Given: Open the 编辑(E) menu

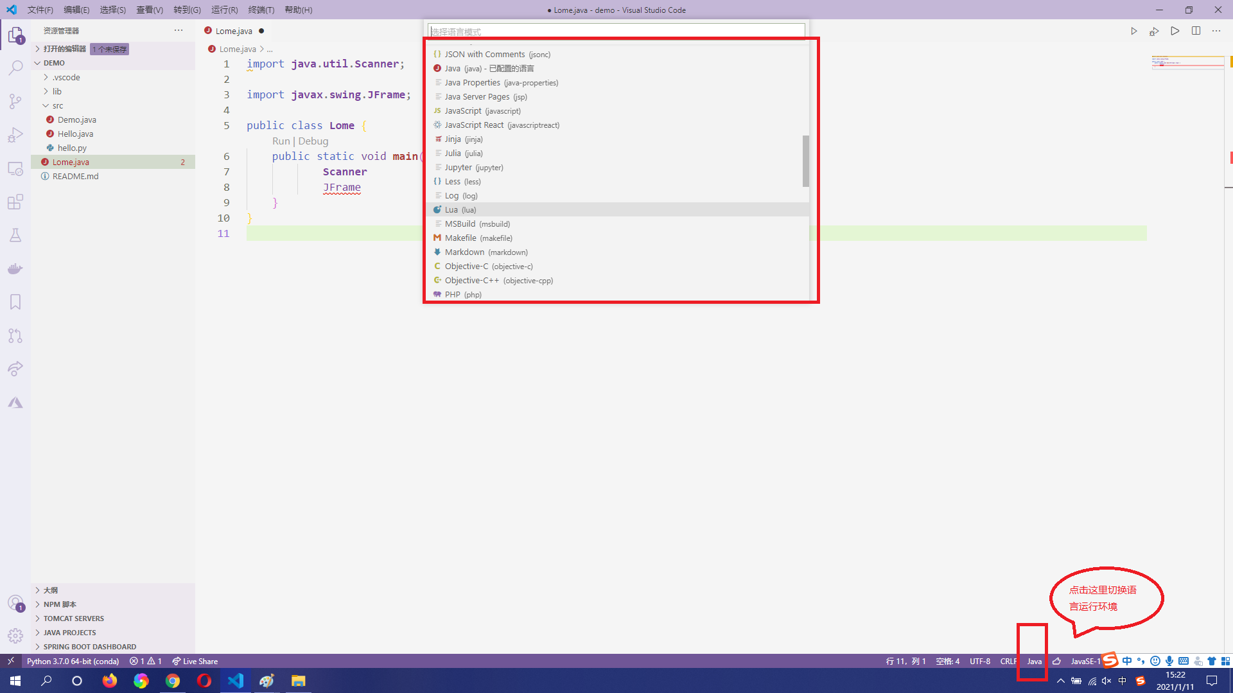Looking at the screenshot, I should pos(76,10).
